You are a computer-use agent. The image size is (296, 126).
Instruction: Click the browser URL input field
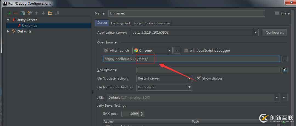[191, 59]
